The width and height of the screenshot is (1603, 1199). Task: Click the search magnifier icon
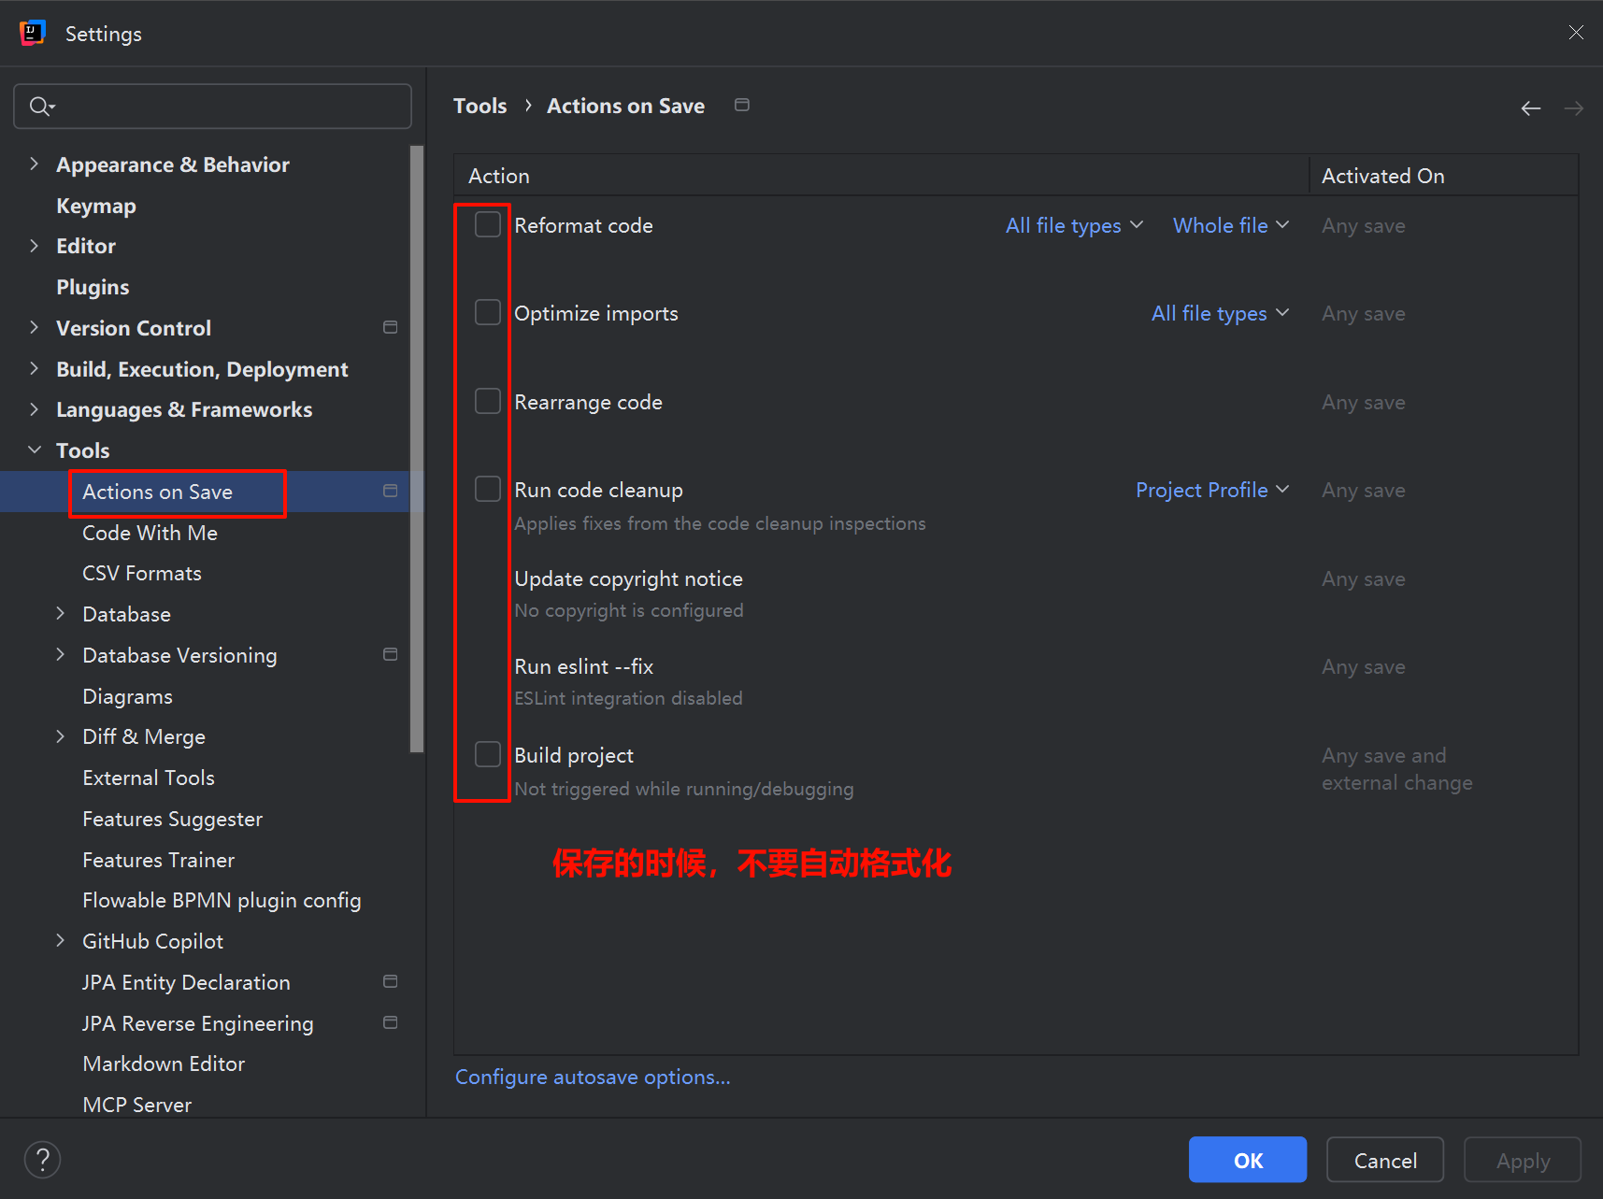point(40,107)
